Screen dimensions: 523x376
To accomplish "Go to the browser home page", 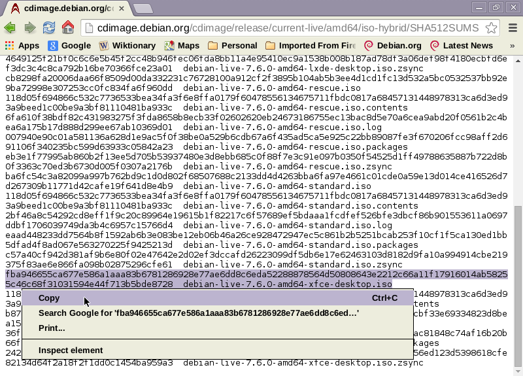I will point(67,28).
